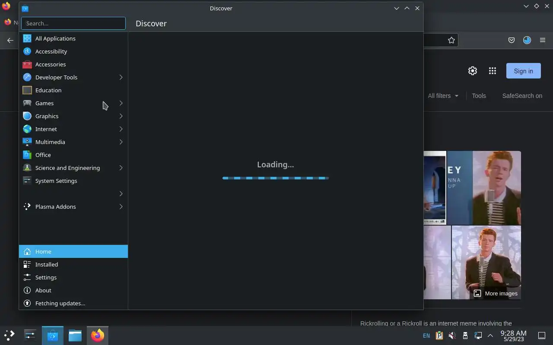This screenshot has width=553, height=345.
Task: Click the Pocket icon in Firefox toolbar
Action: pyautogui.click(x=512, y=40)
